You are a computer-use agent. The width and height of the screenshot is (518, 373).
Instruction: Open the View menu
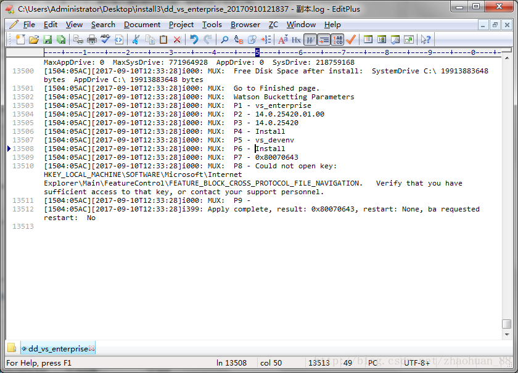click(x=74, y=25)
